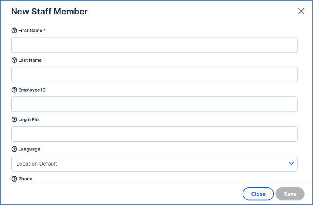313x205 pixels.
Task: Expand Language options using the blue chevron
Action: point(291,164)
